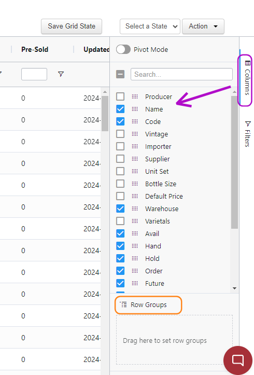The height and width of the screenshot is (375, 254).
Task: Click the drag handle icon beside Warehouse
Action: point(135,209)
